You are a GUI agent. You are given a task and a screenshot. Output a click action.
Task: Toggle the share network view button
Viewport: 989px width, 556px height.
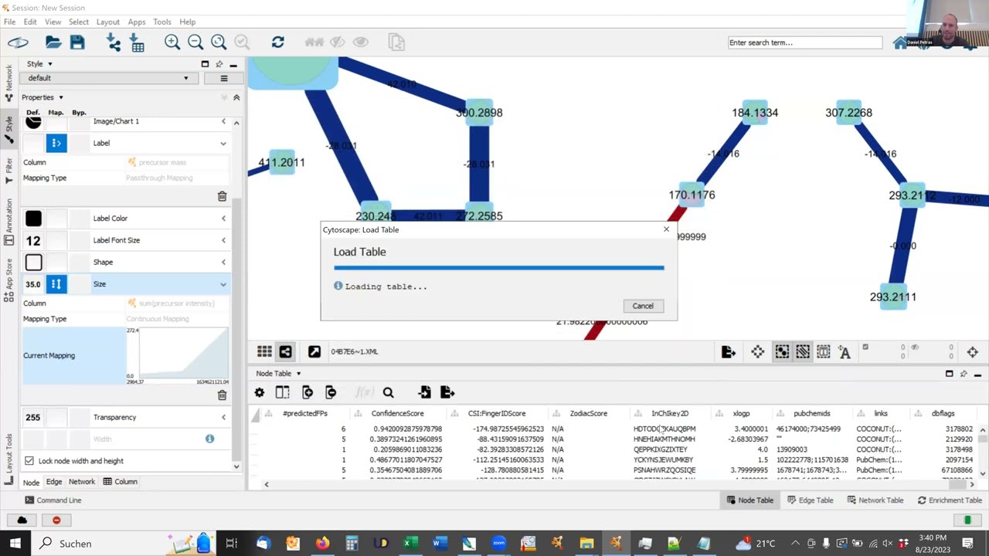point(285,352)
